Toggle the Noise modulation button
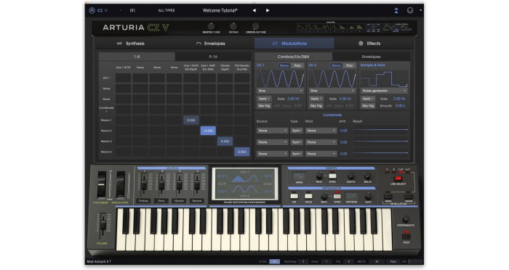Image resolution: width=509 pixels, height=270 pixels. 409,196
